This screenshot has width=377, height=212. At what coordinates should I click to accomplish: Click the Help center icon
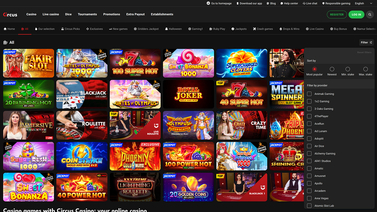coord(282,3)
